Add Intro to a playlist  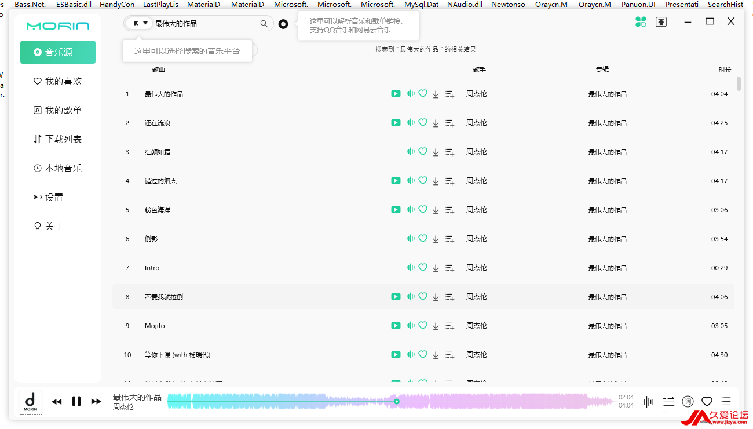coord(449,268)
